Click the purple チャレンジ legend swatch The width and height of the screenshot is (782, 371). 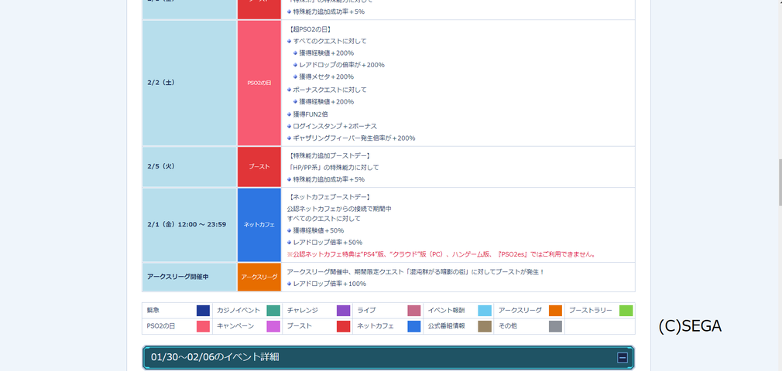point(344,311)
